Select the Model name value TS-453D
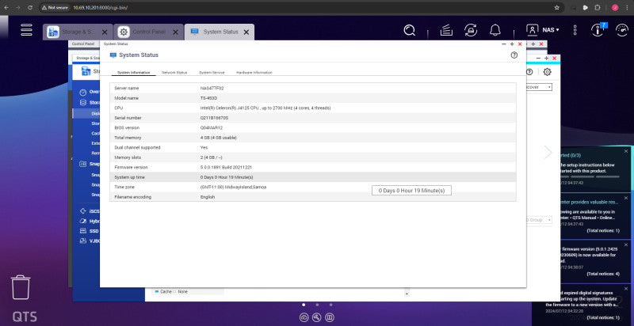Viewport: 634px width, 326px height. (x=209, y=98)
